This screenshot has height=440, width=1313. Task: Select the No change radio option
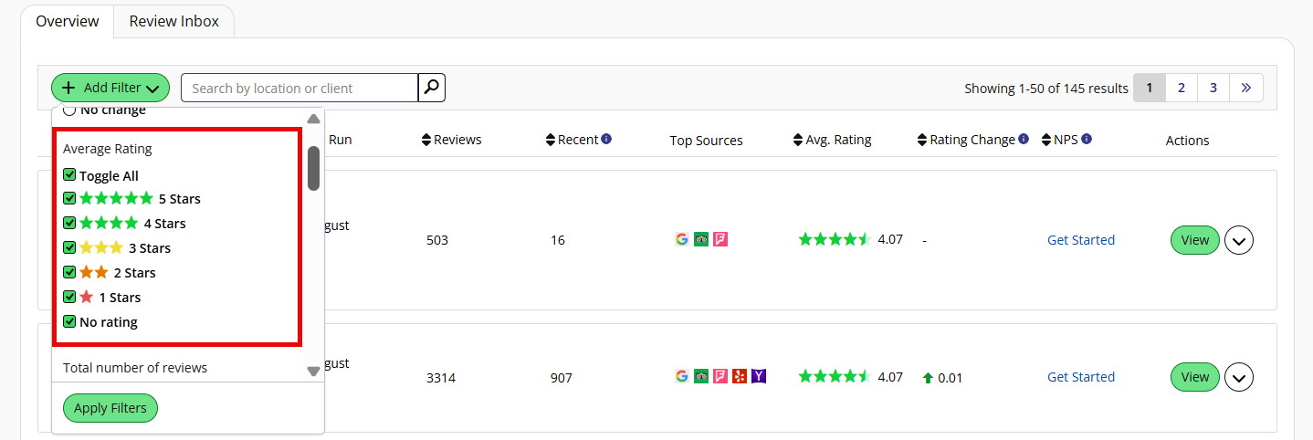[x=69, y=110]
